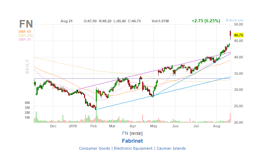Click the SMA 20 legend label
Screen dimensions: 262x168
click(x=25, y=40)
